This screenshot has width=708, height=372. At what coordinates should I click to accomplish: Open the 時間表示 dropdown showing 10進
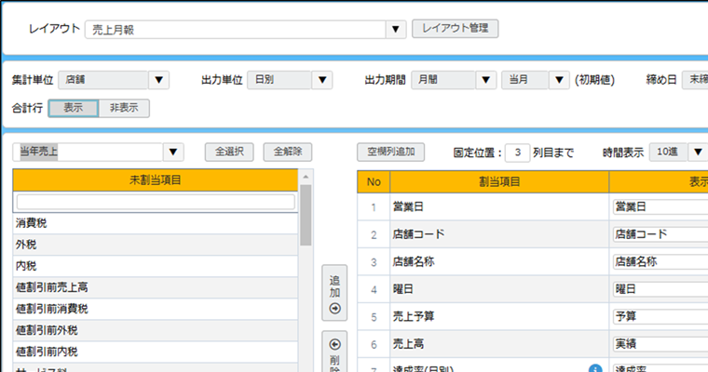(x=679, y=152)
